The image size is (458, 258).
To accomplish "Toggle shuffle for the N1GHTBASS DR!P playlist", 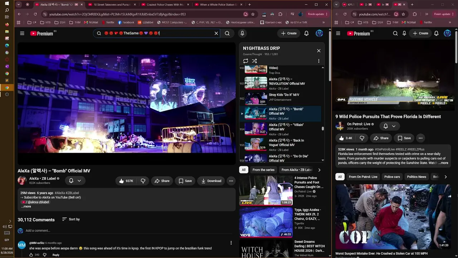I will 254,61.
